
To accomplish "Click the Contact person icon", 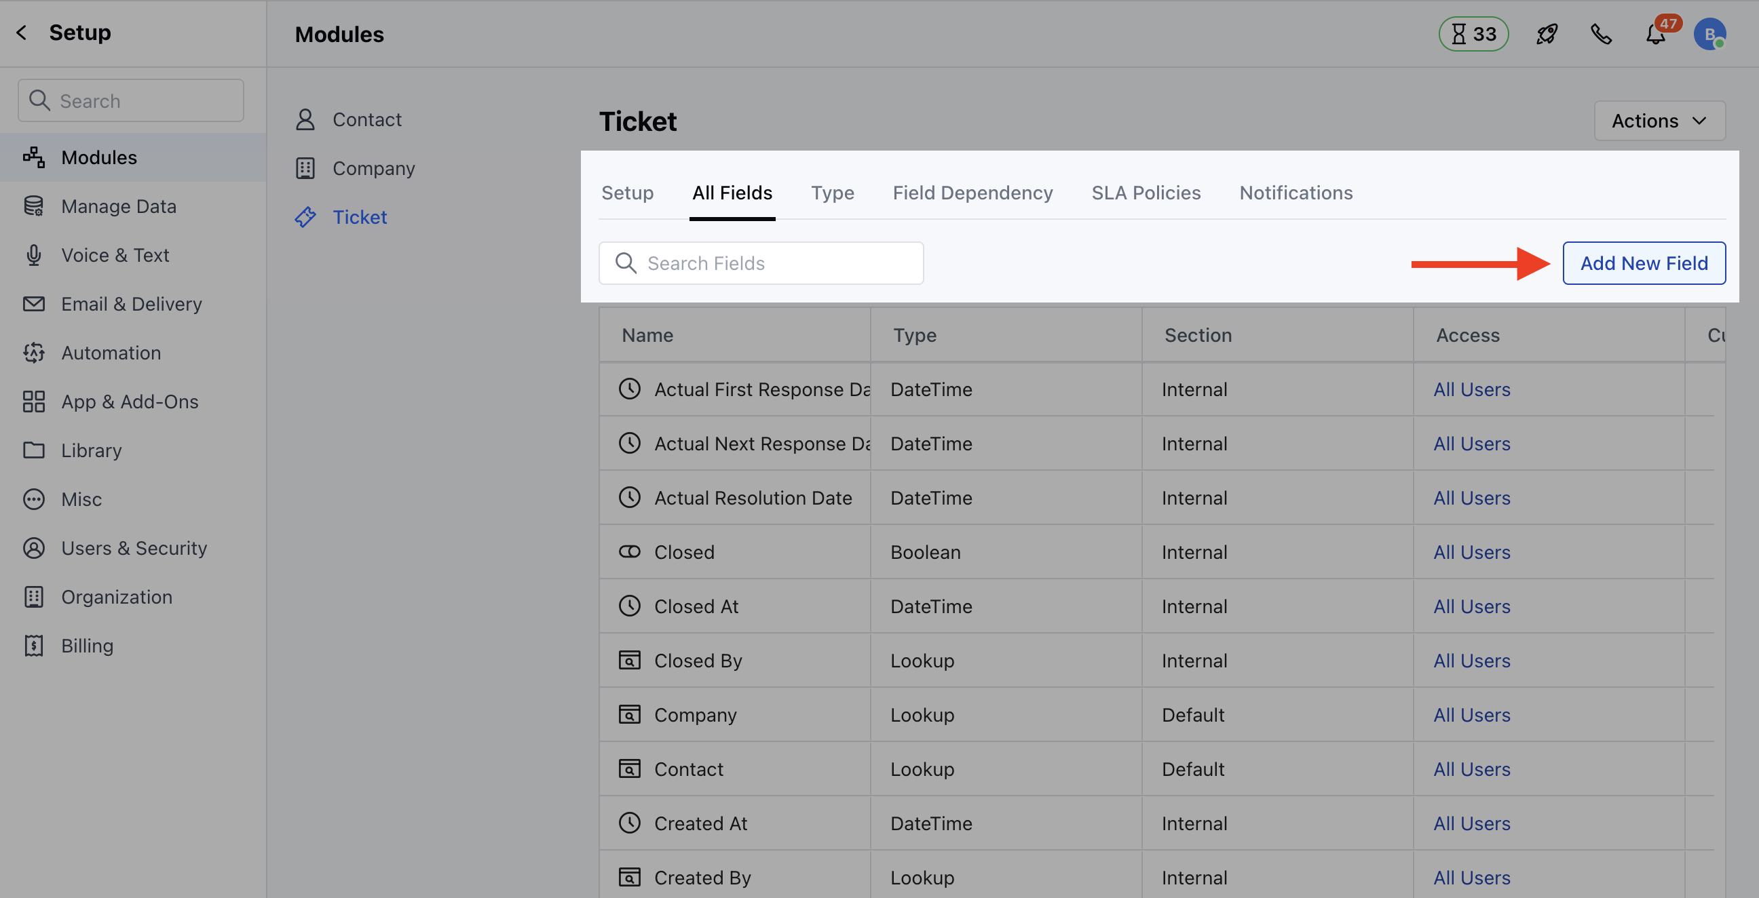I will [x=306, y=119].
